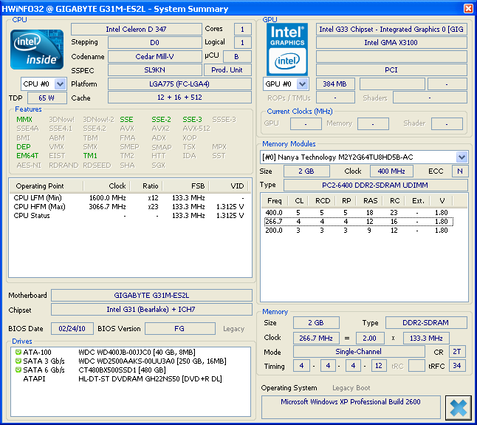Click the SATA 3 Gb/s drive check icon
477x425 pixels.
click(18, 361)
